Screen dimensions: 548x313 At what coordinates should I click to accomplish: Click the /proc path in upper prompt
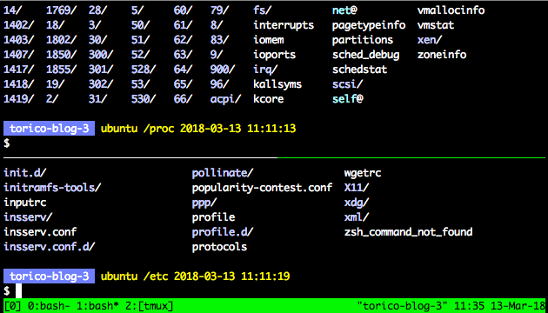tap(158, 129)
